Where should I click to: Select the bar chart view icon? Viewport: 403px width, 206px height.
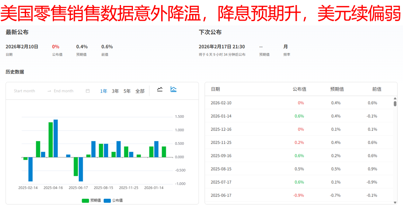point(173,89)
